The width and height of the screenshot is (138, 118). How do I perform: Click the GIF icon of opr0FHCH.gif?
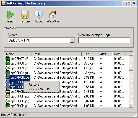[x=8, y=106]
